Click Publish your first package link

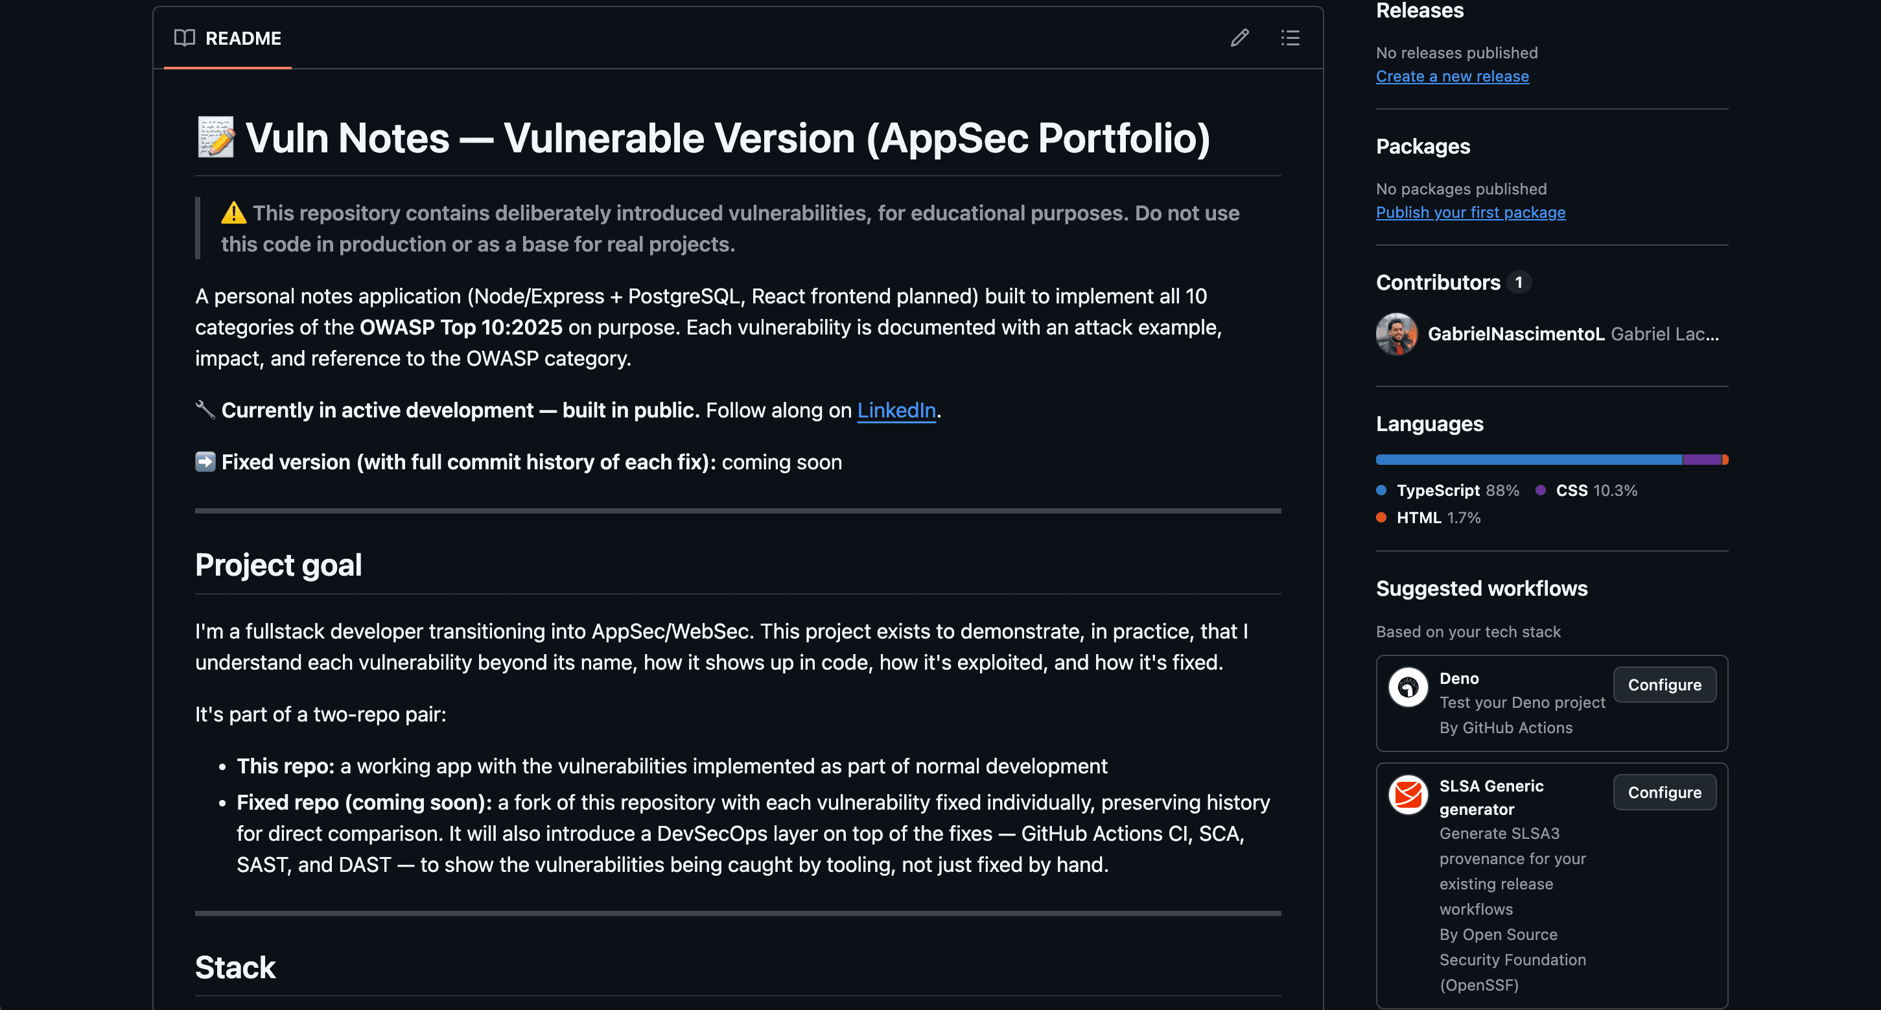click(1471, 212)
